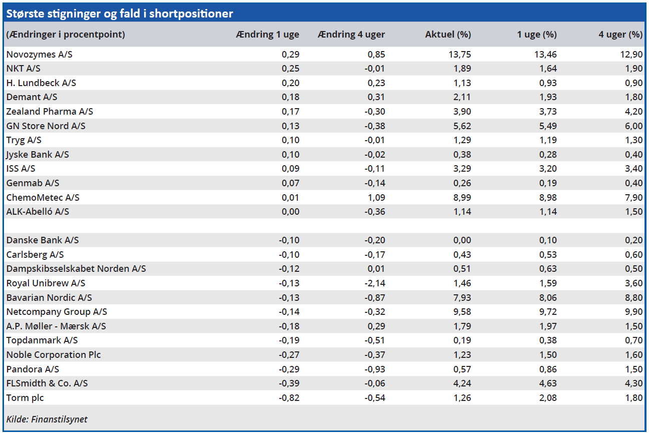Viewport: 649px width, 434px height.
Task: Click the Danske Bank A/S row label
Action: 43,240
